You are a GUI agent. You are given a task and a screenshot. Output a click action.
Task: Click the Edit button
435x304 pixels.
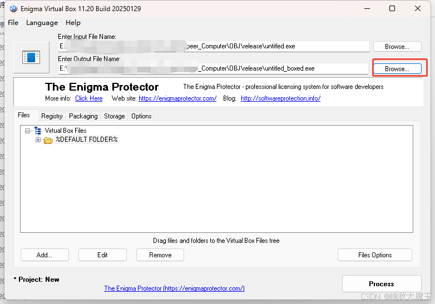(102, 255)
